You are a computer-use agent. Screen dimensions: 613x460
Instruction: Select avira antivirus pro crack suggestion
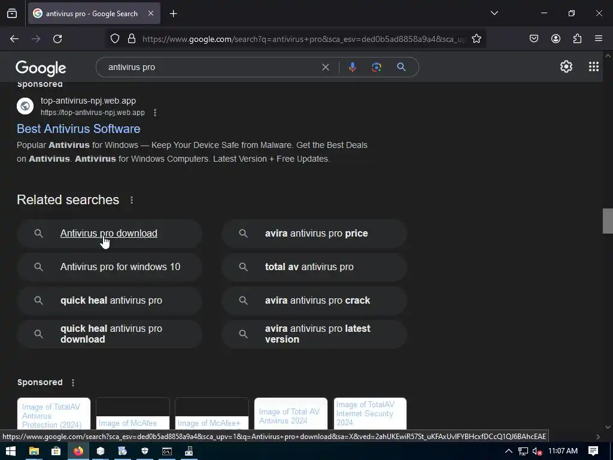314,301
